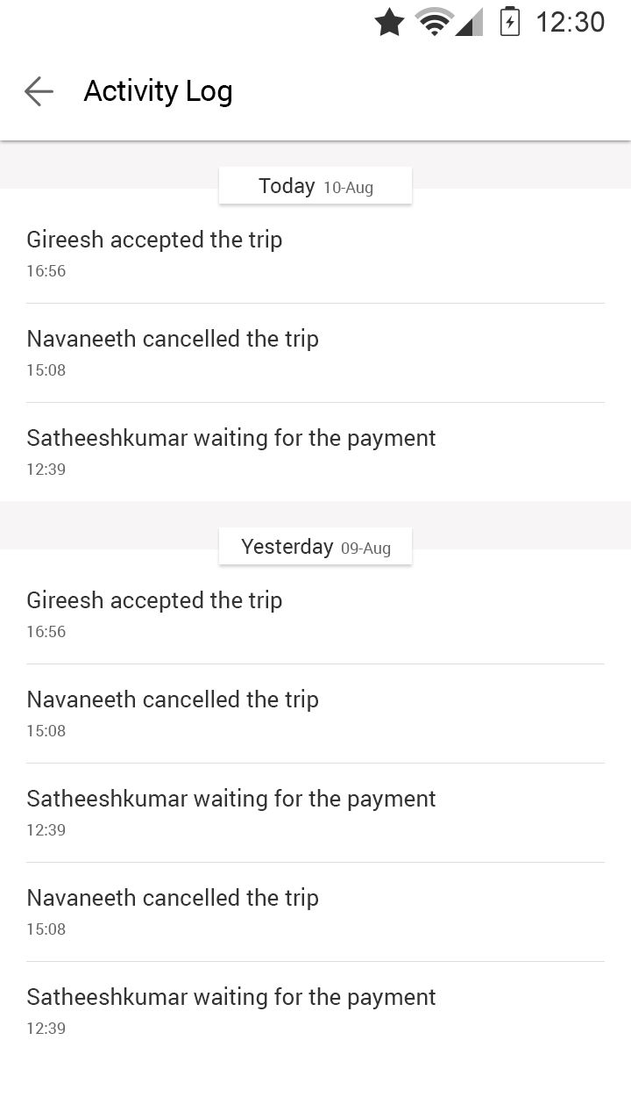
Task: Open Yesterday's Gireesh accepted the trip entry
Action: (x=315, y=614)
